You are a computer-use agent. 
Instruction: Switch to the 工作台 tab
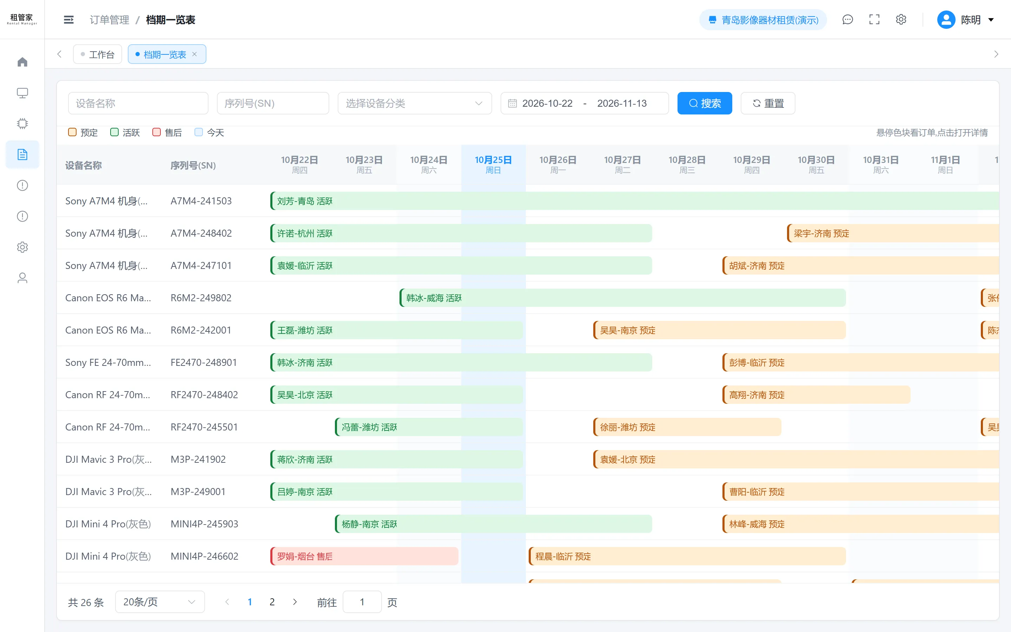pos(97,54)
